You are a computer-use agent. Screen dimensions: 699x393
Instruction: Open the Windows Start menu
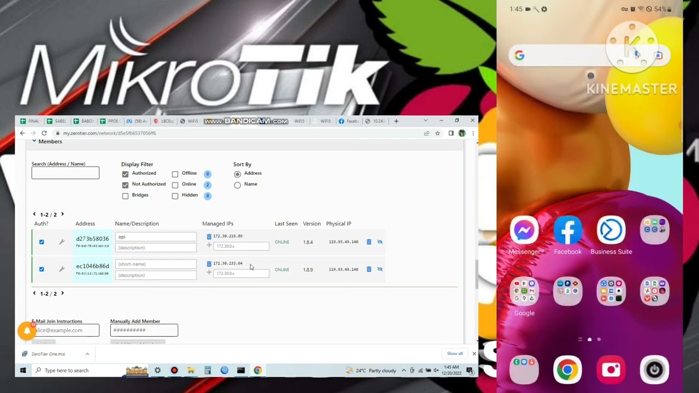23,371
